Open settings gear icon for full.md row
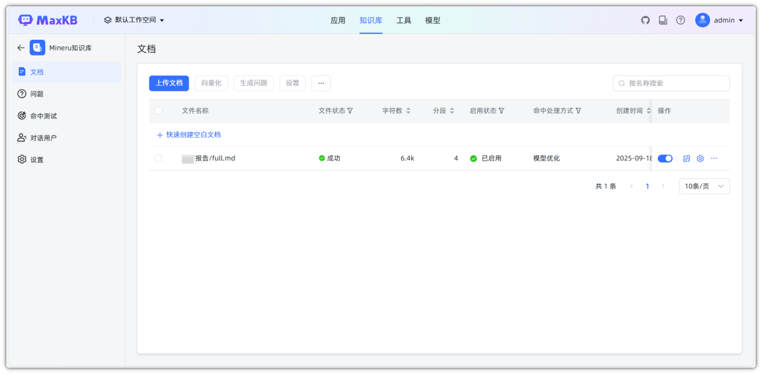This screenshot has width=762, height=374. [700, 158]
